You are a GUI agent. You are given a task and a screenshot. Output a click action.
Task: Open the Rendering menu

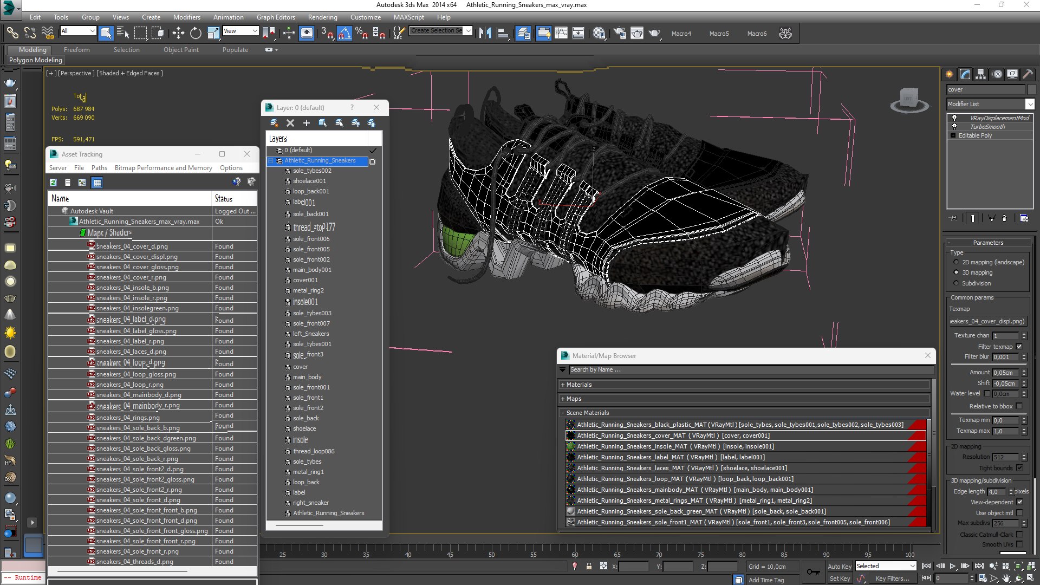(x=322, y=17)
